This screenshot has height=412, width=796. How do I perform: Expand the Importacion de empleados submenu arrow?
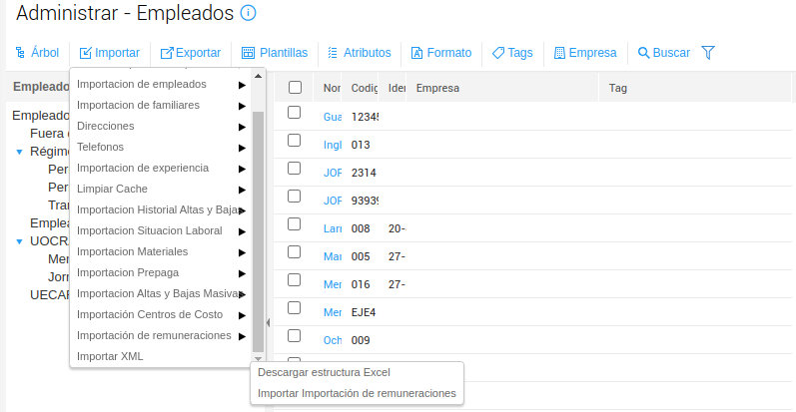click(x=243, y=84)
